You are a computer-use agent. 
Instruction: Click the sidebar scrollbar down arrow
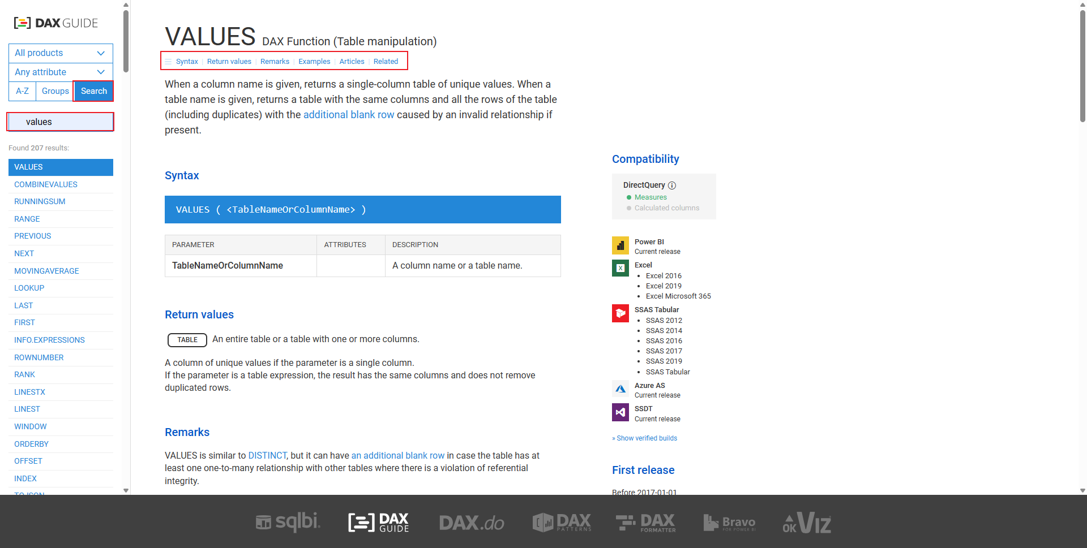[126, 491]
